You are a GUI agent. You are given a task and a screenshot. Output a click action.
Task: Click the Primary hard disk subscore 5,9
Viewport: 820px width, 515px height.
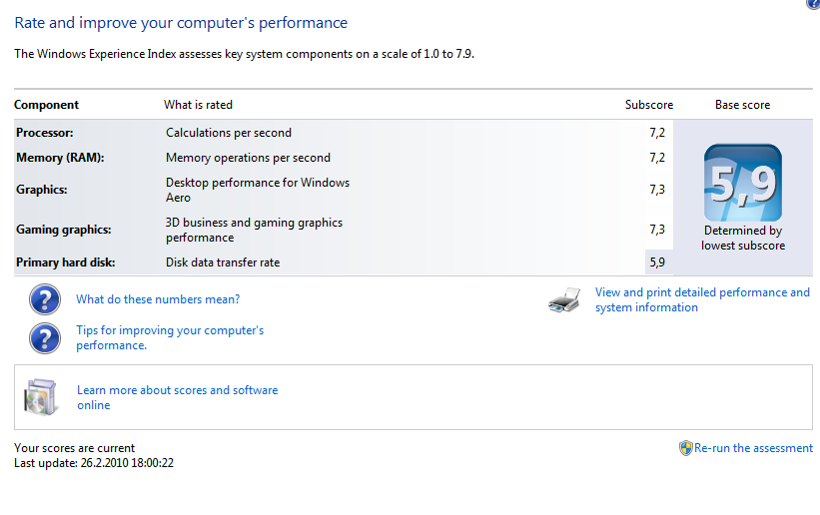point(656,262)
